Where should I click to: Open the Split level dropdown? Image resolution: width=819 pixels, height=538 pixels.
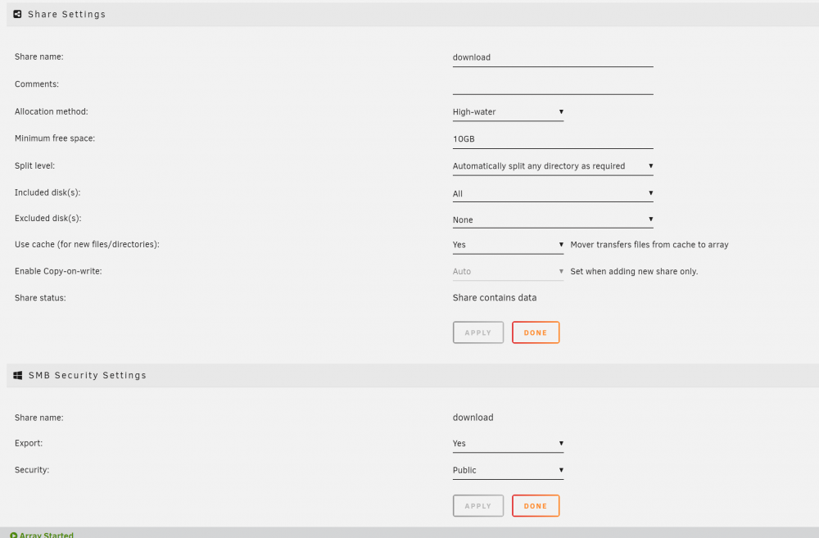(553, 166)
